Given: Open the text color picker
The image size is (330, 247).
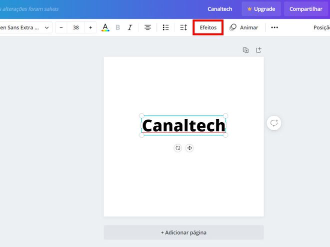Looking at the screenshot, I should coord(105,27).
